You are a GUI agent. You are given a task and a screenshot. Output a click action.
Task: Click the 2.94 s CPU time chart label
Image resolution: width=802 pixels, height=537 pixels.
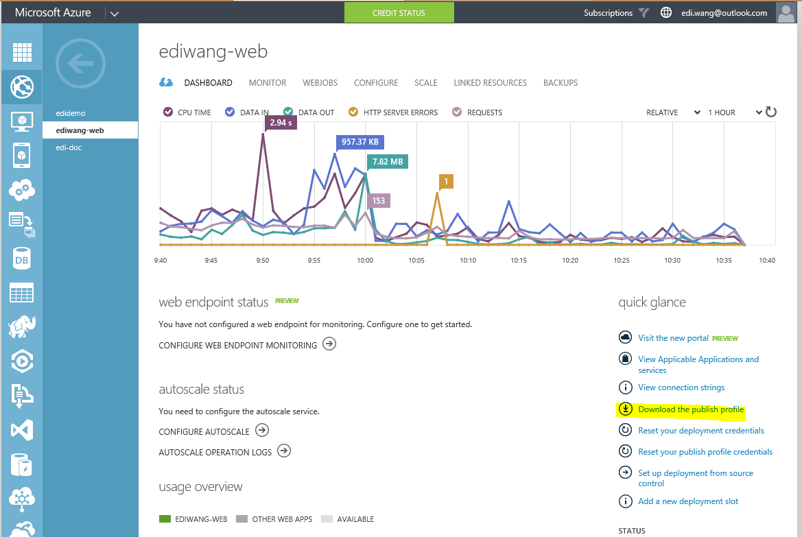[281, 123]
